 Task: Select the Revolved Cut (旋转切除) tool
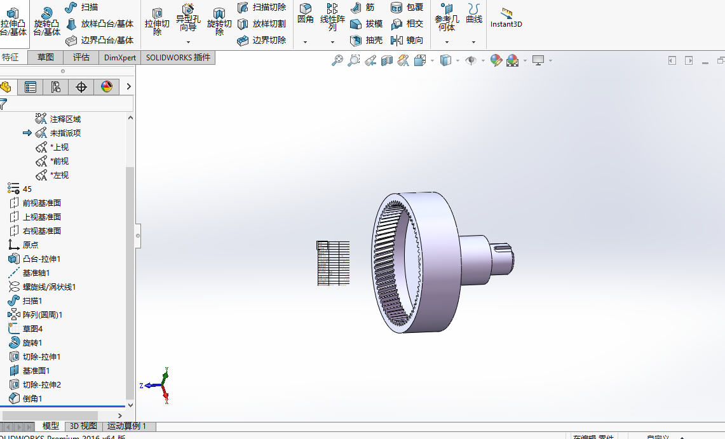[x=219, y=22]
